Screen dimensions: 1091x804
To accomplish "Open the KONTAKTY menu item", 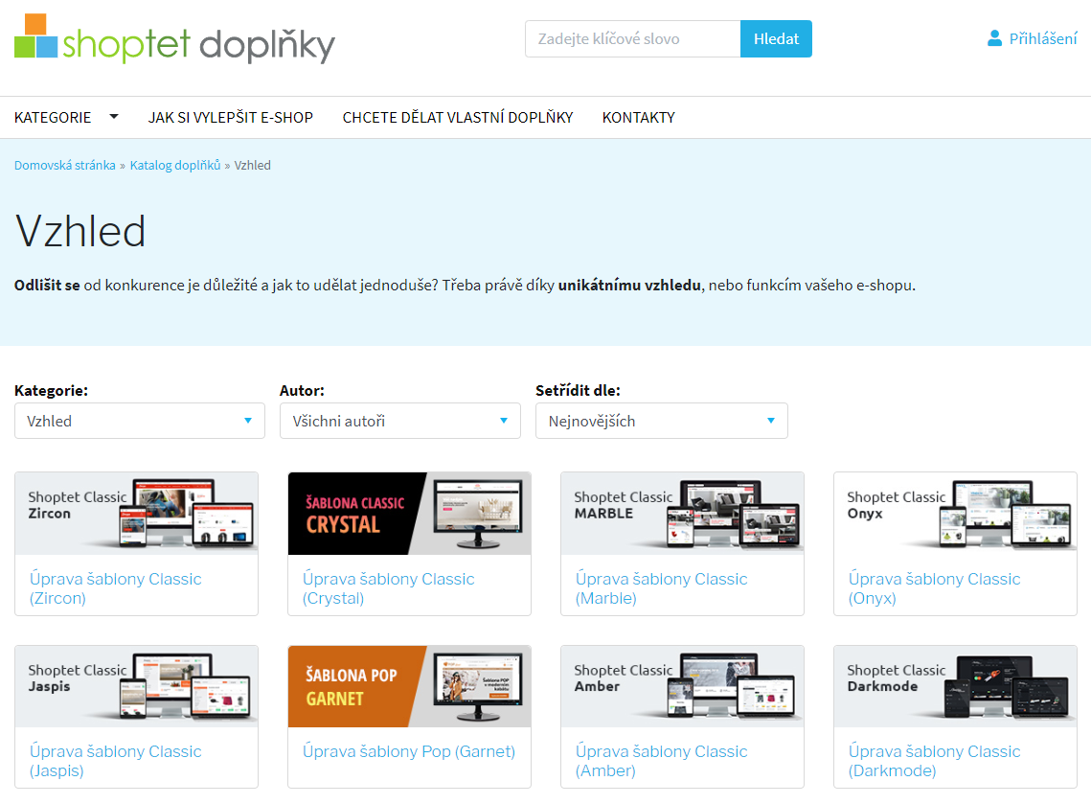I will (x=638, y=117).
